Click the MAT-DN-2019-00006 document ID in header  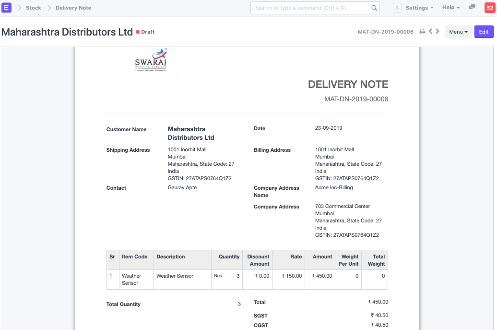[x=385, y=32]
